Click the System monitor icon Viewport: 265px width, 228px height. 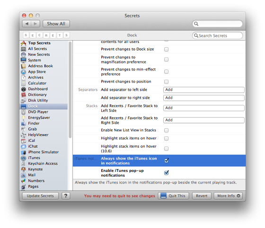(x=24, y=60)
